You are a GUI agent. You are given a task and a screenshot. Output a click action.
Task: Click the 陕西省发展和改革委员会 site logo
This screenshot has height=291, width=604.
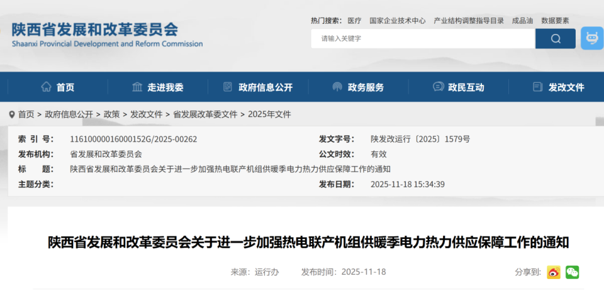pyautogui.click(x=107, y=35)
